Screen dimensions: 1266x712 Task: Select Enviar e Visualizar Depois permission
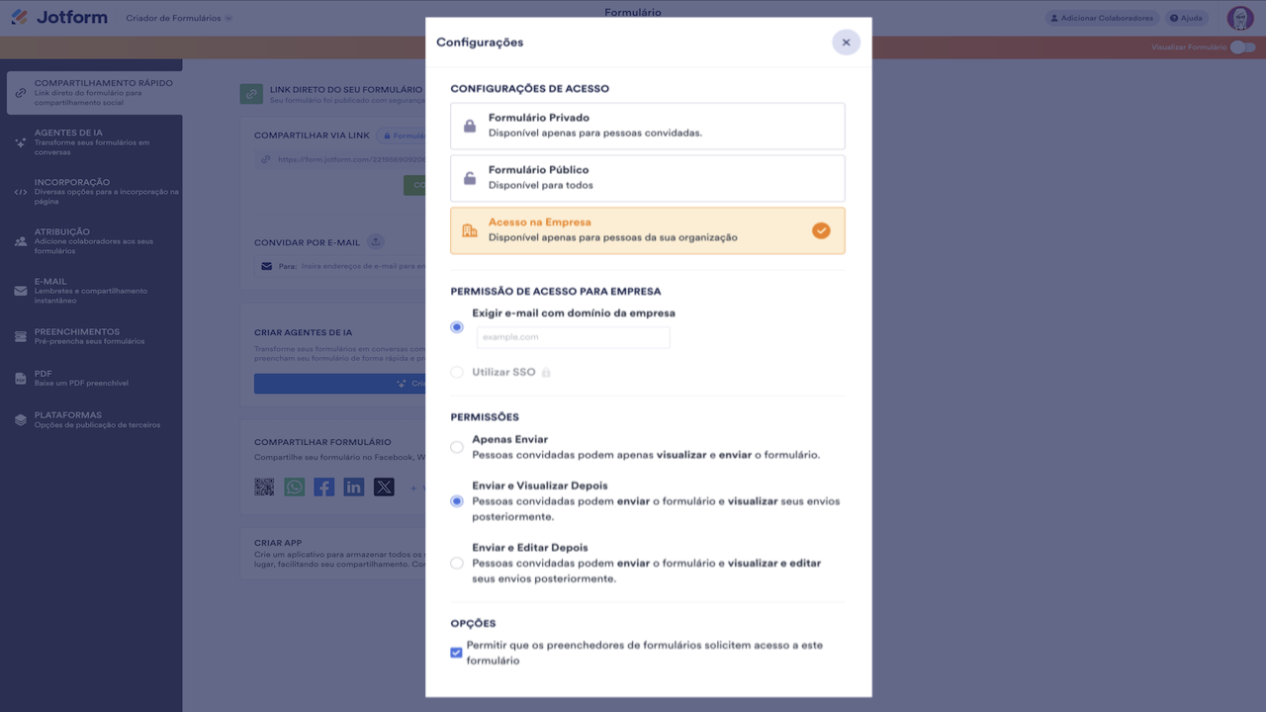point(457,501)
